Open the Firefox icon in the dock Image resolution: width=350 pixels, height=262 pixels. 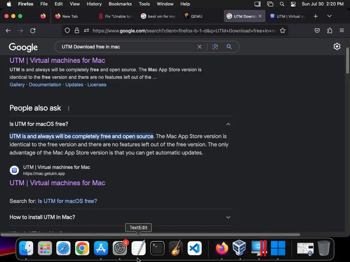pos(221,248)
